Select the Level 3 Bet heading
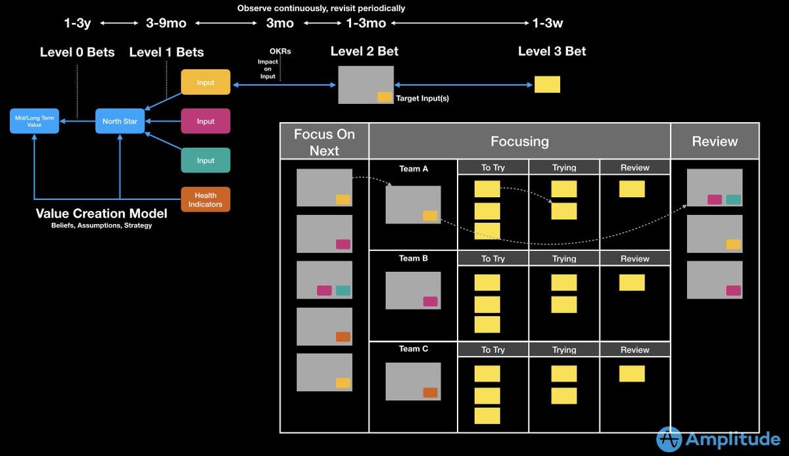This screenshot has width=789, height=456. pos(552,51)
